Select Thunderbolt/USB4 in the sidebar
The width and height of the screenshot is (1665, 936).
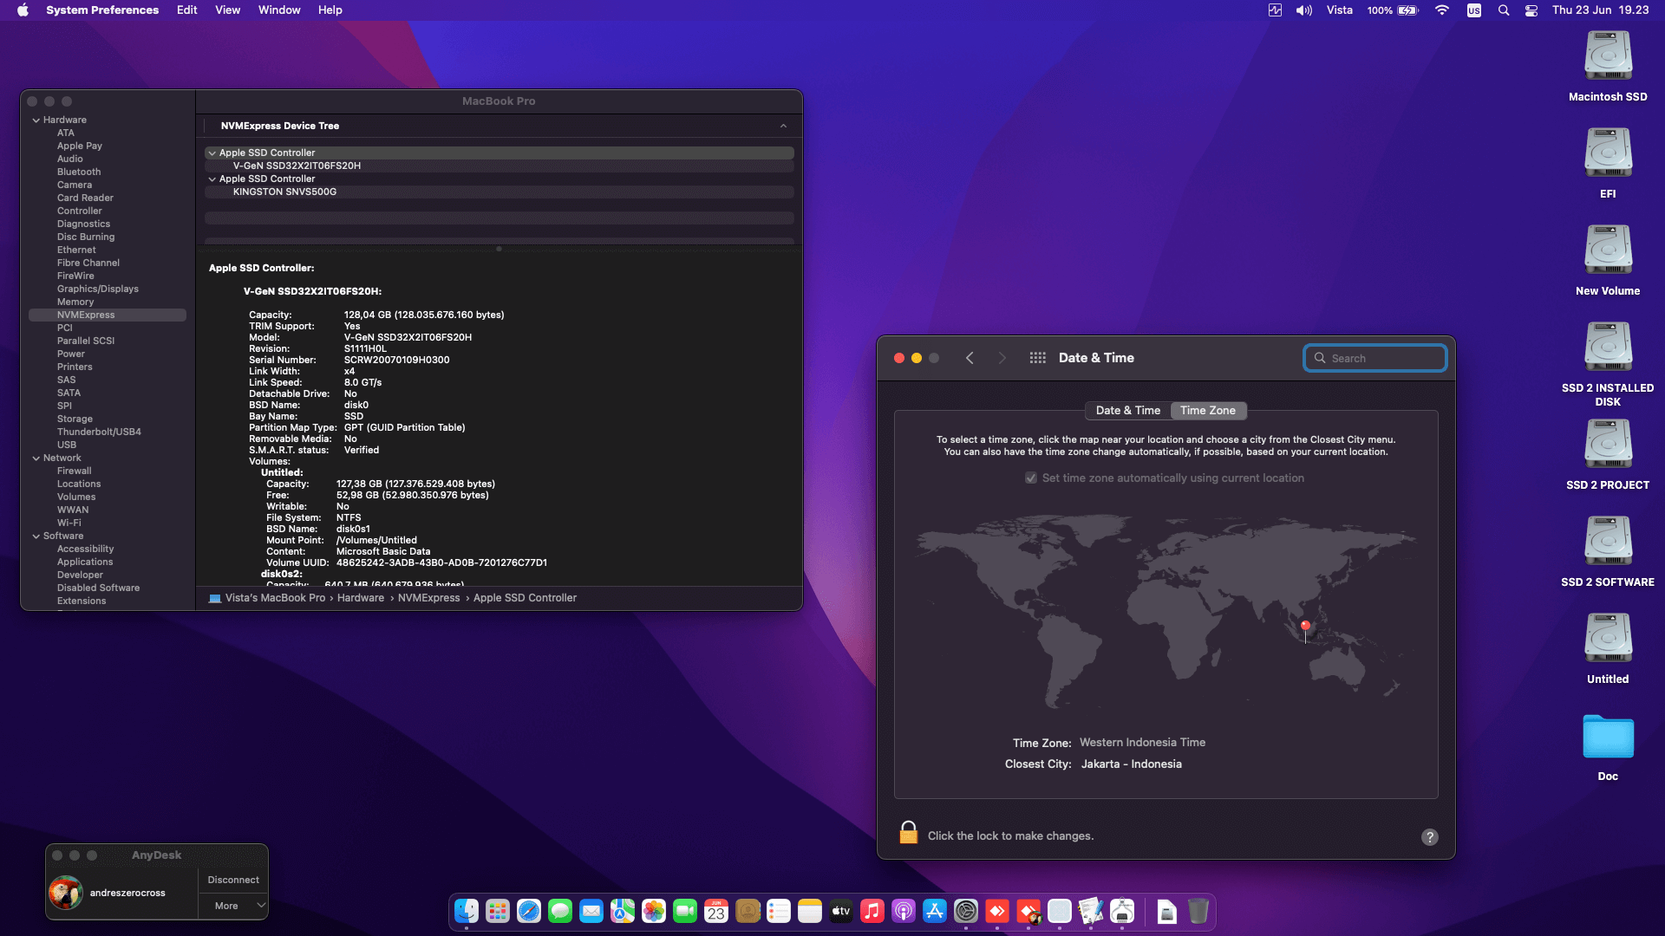[x=99, y=432]
